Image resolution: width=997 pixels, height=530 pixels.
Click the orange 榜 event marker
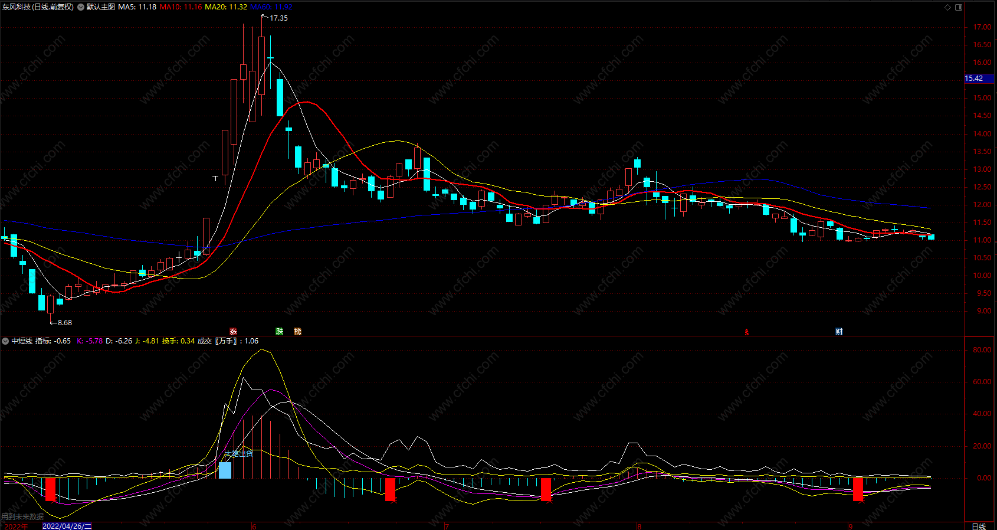[297, 332]
